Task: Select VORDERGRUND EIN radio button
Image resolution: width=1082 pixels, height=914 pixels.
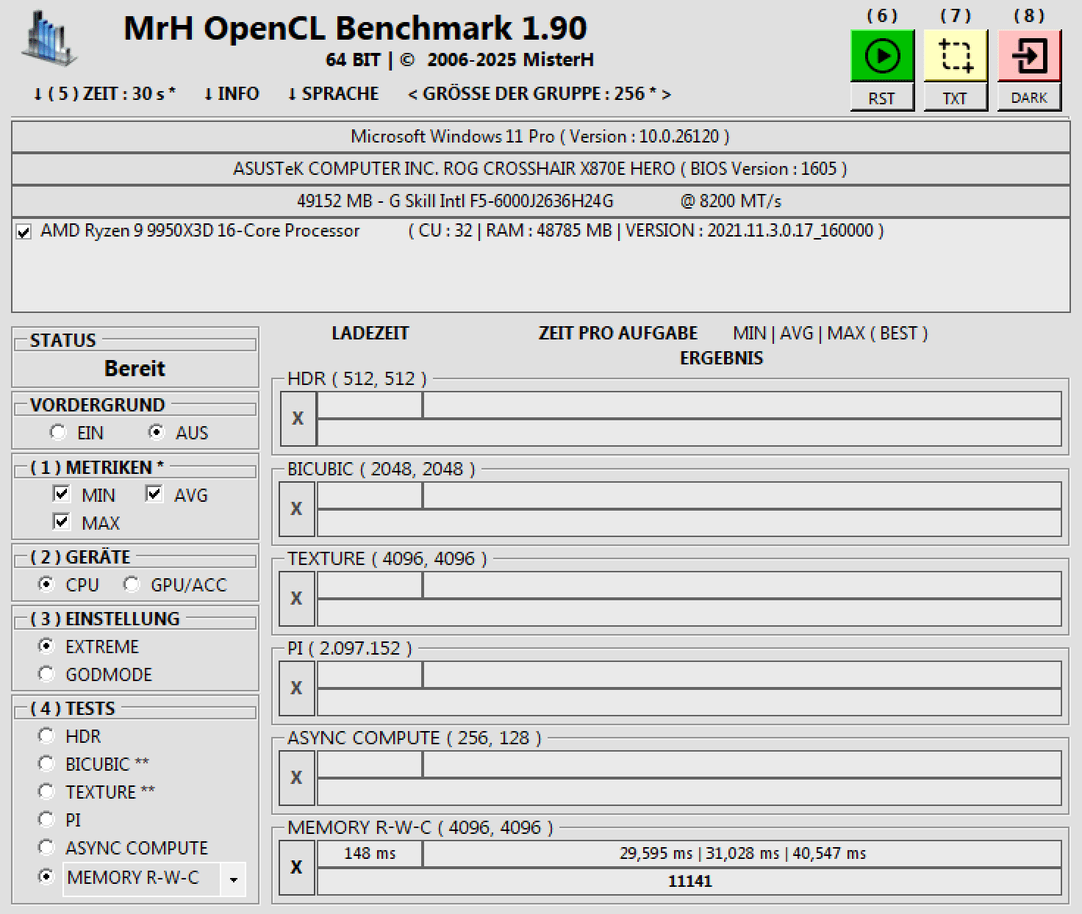Action: (58, 432)
